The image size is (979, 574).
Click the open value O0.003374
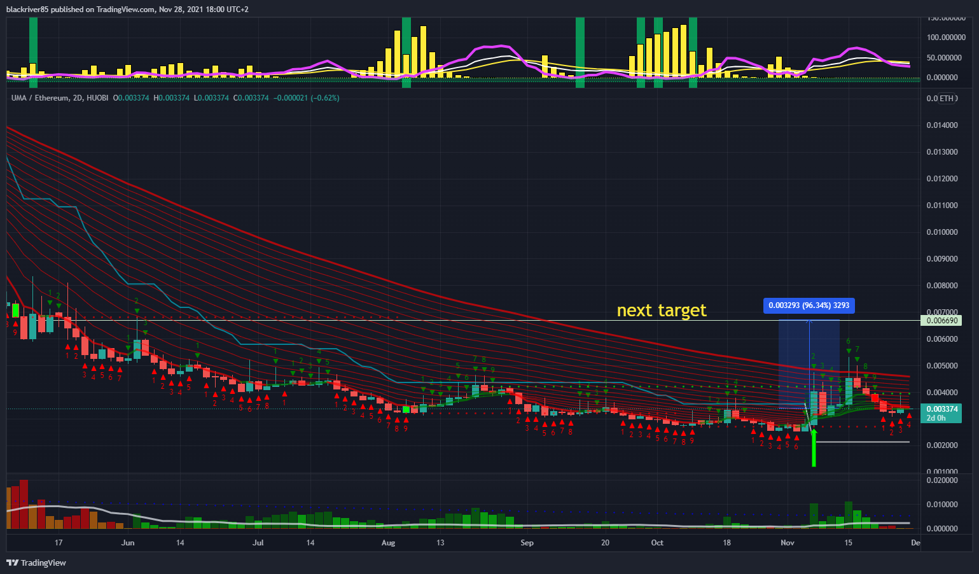132,98
